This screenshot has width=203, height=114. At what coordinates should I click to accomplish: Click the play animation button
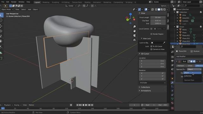tap(86, 105)
